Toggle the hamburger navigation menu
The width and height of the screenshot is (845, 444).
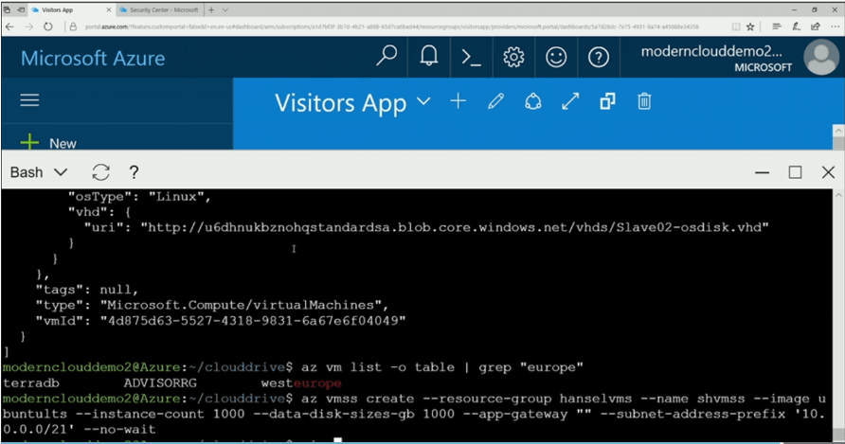[x=29, y=100]
